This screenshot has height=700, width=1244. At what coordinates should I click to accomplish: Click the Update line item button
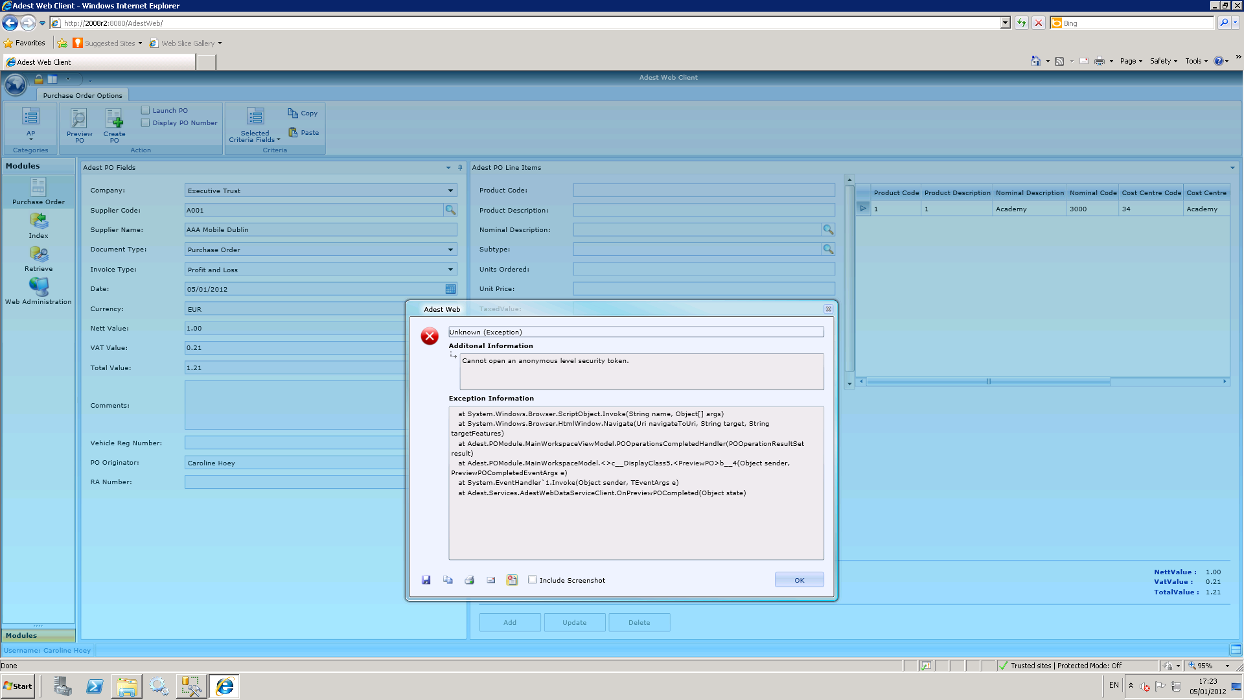click(575, 622)
